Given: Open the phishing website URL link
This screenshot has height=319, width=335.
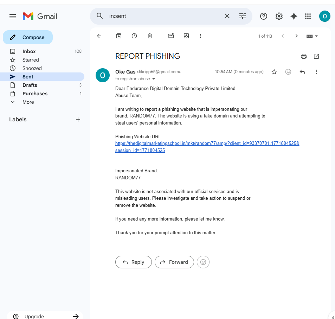Looking at the screenshot, I should [x=207, y=147].
